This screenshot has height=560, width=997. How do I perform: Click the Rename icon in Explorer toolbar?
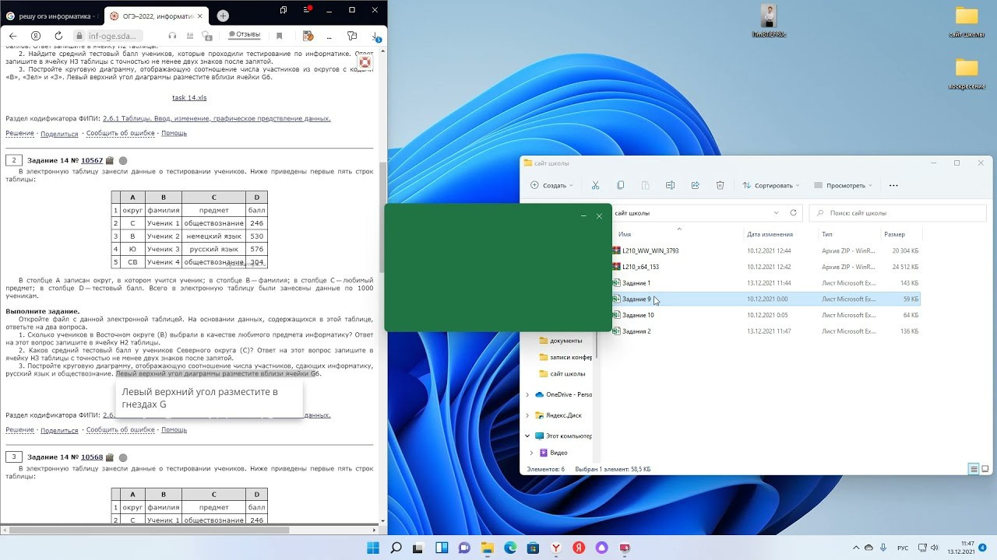coord(670,186)
